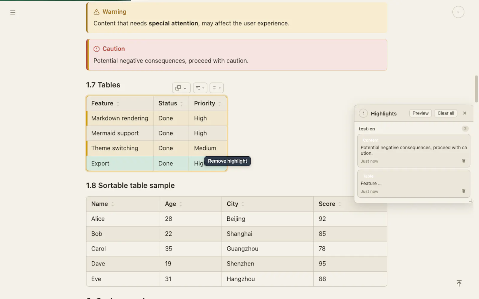Click the Preview button in Highlights
Viewport: 479px width, 299px height.
tap(420, 113)
